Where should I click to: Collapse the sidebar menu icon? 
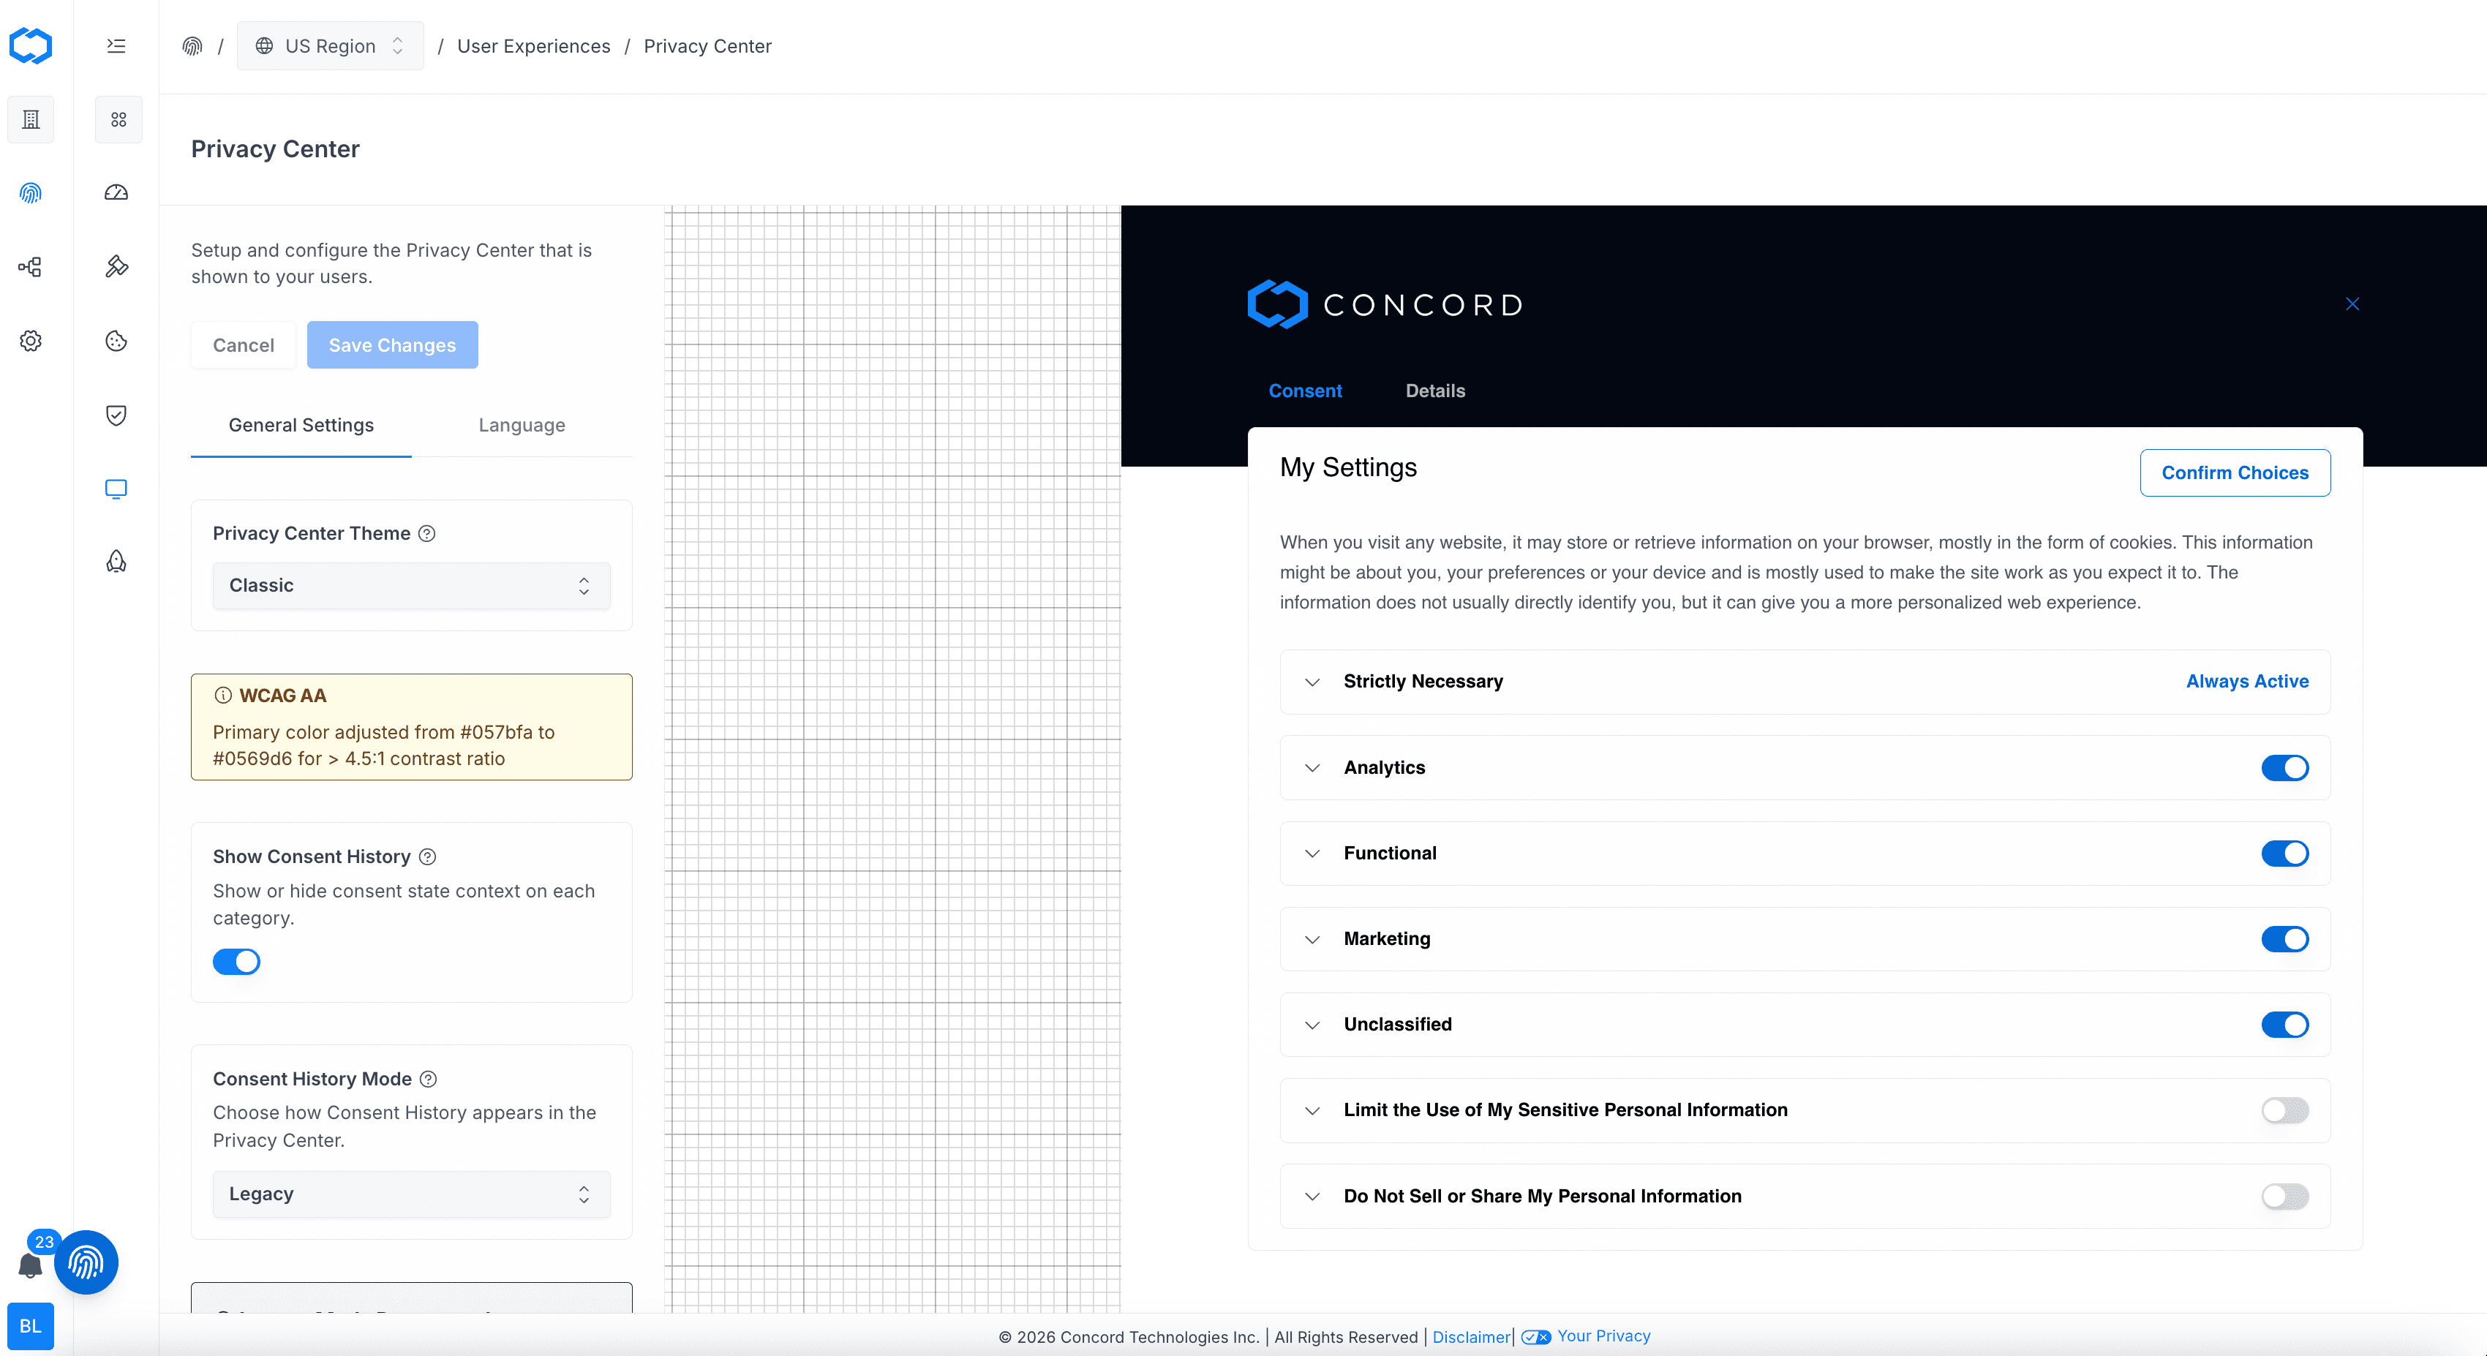pos(116,45)
